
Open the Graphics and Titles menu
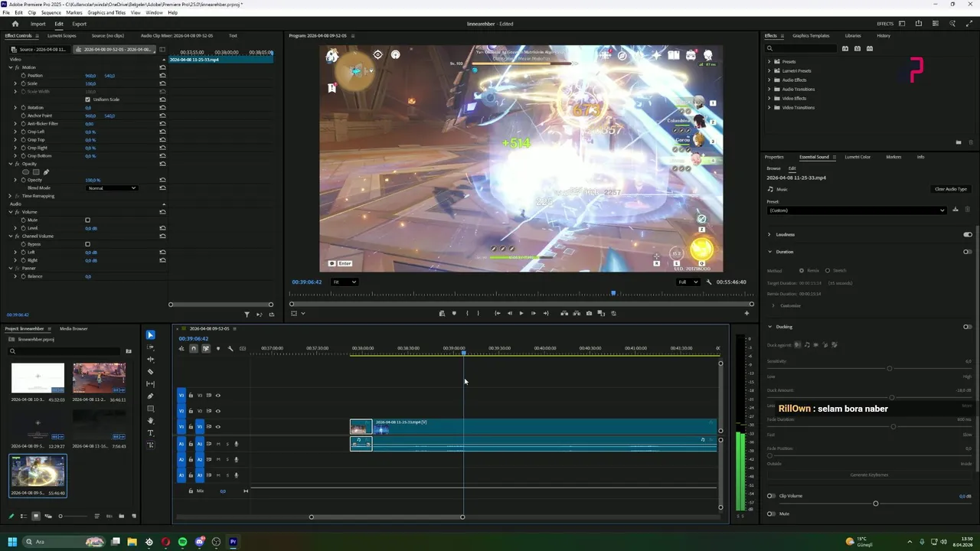pyautogui.click(x=106, y=13)
